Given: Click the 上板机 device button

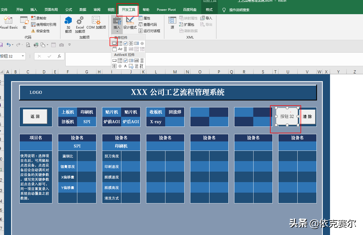Looking at the screenshot, I should pyautogui.click(x=68, y=112).
